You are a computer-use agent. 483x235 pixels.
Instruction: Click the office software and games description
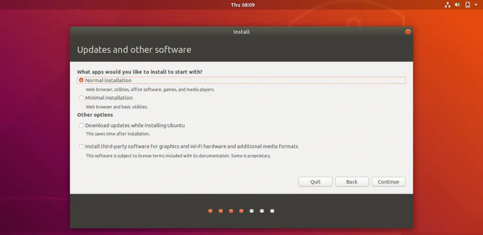(x=150, y=90)
